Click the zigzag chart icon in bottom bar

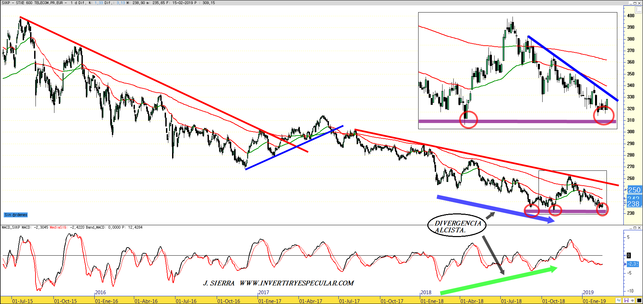point(618,300)
